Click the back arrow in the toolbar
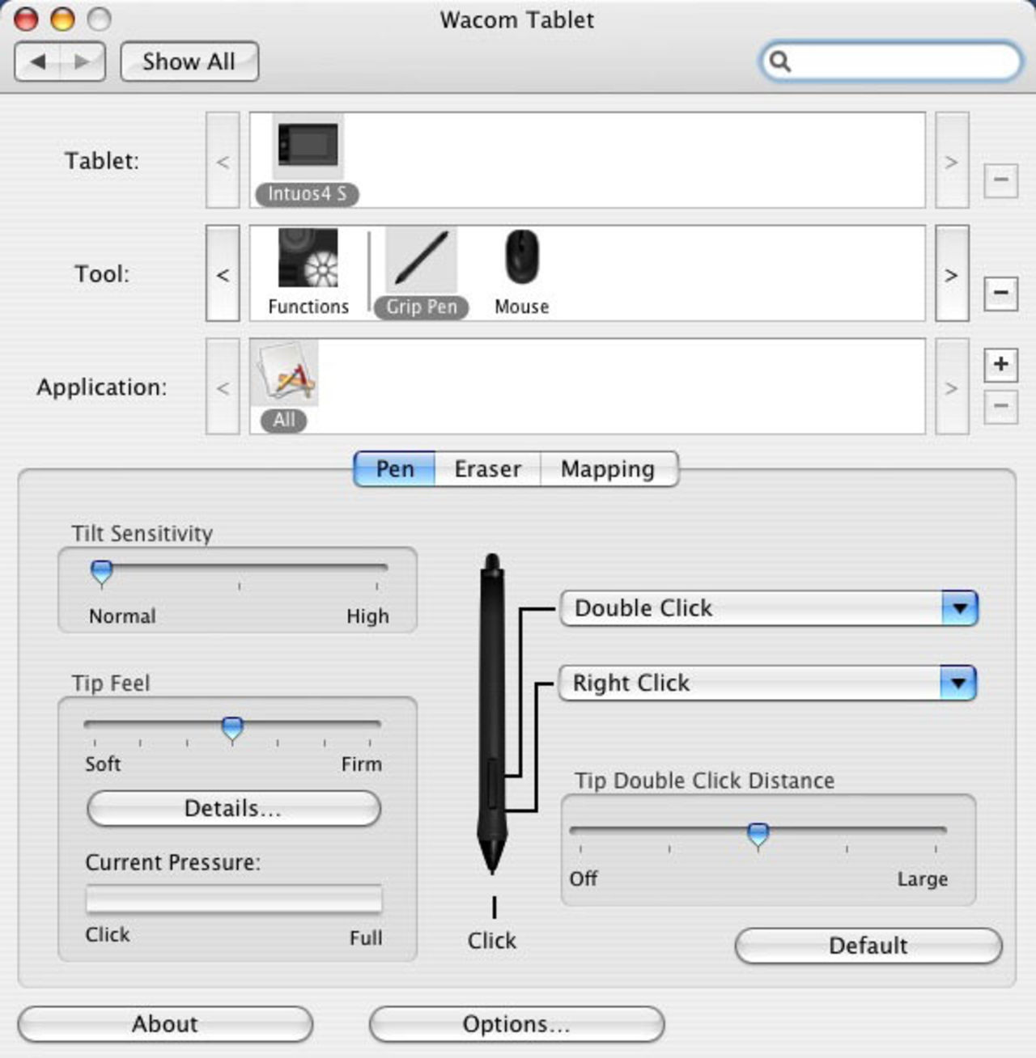Screen dimensions: 1036x1058 [37, 61]
